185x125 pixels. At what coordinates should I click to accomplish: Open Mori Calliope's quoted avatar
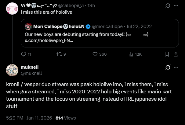(28, 26)
